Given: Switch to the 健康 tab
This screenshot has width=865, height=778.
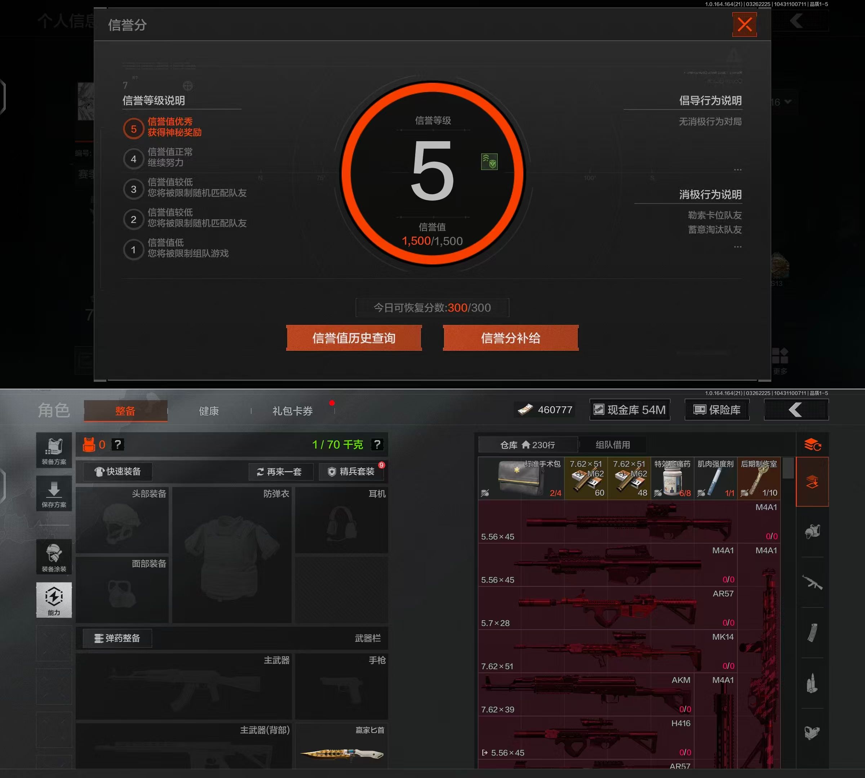Looking at the screenshot, I should (x=209, y=411).
